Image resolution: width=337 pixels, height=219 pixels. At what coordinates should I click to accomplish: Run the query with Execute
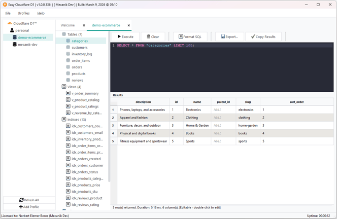(x=125, y=36)
